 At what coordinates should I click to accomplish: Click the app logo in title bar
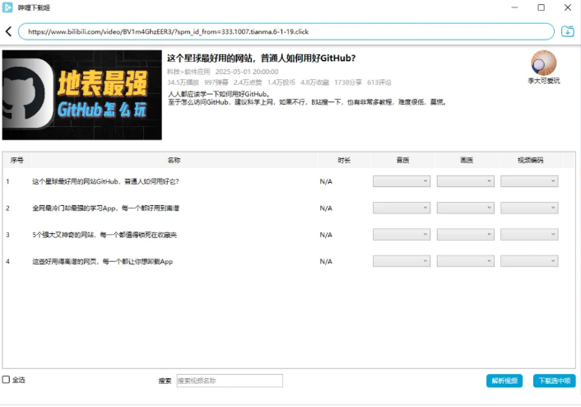(x=7, y=7)
